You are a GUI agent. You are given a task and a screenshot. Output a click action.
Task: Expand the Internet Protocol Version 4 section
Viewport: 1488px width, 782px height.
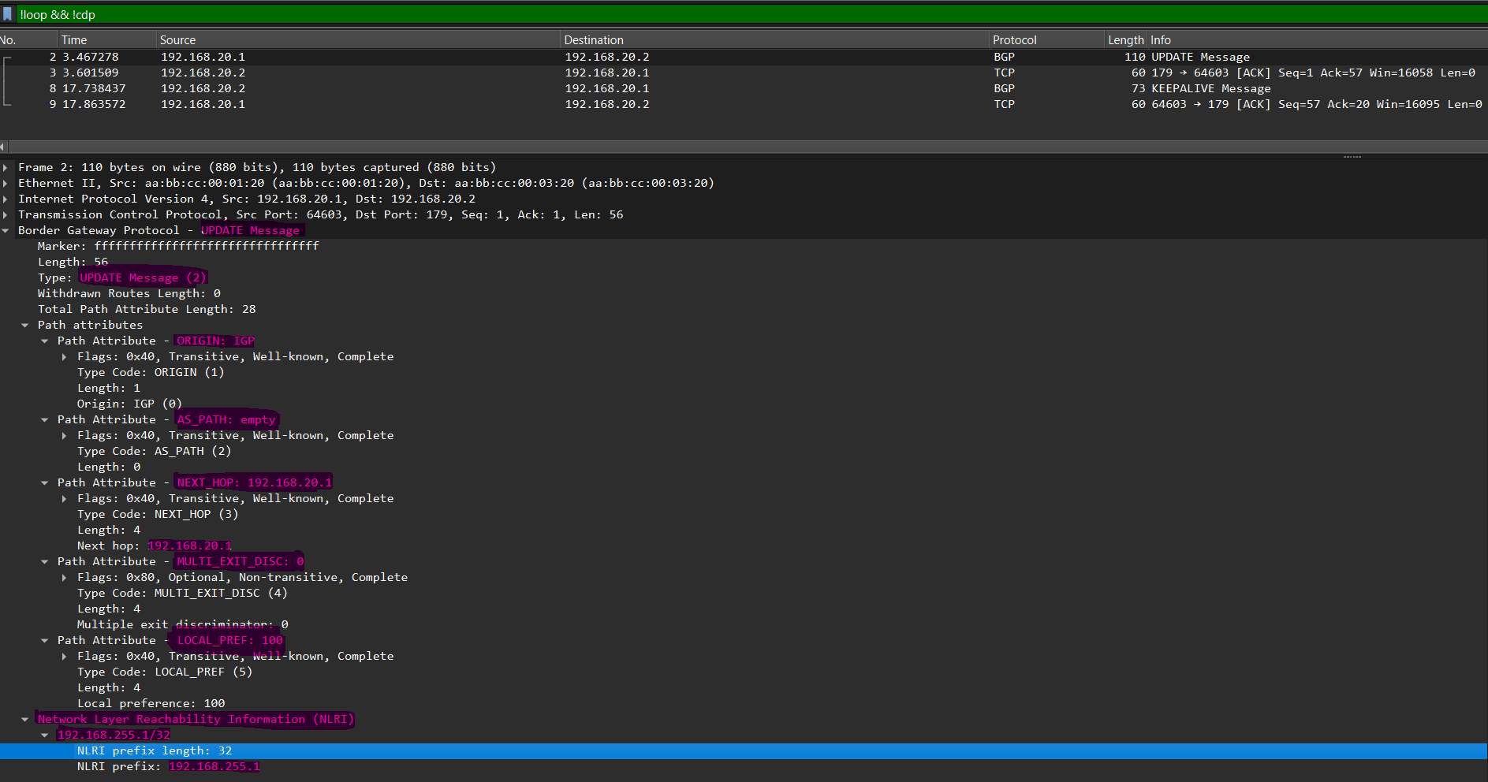coord(6,199)
